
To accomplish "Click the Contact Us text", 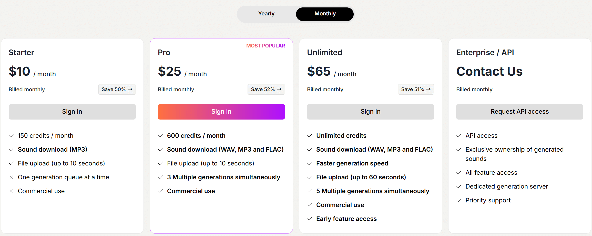I will [x=489, y=71].
